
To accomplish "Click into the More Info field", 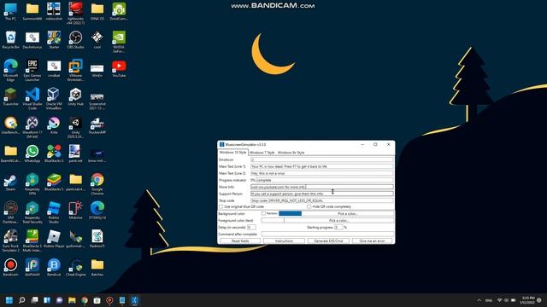I will click(322, 187).
